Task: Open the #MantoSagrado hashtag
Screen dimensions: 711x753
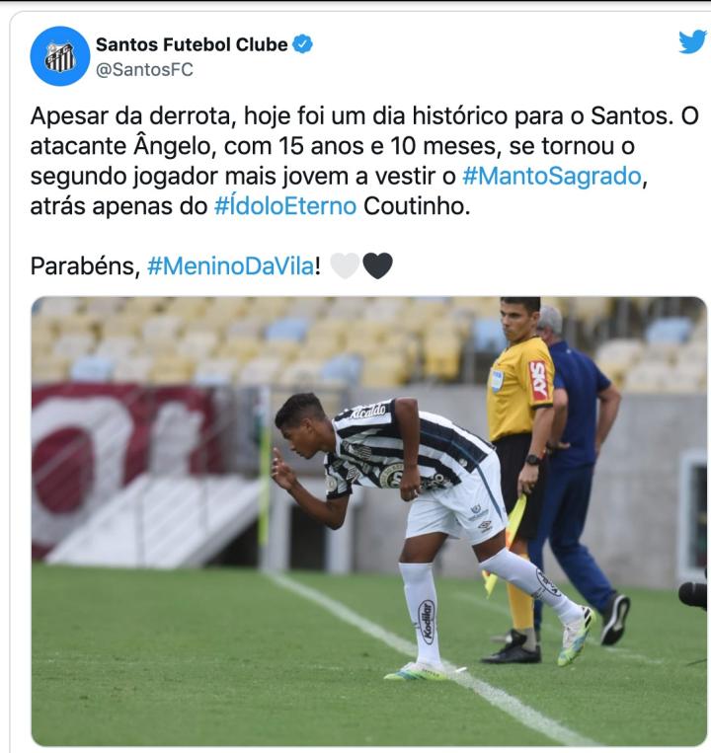Action: click(x=552, y=176)
